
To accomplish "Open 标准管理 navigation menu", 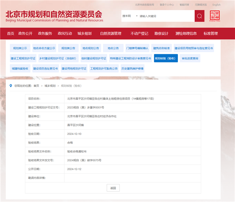I will pos(211,34).
